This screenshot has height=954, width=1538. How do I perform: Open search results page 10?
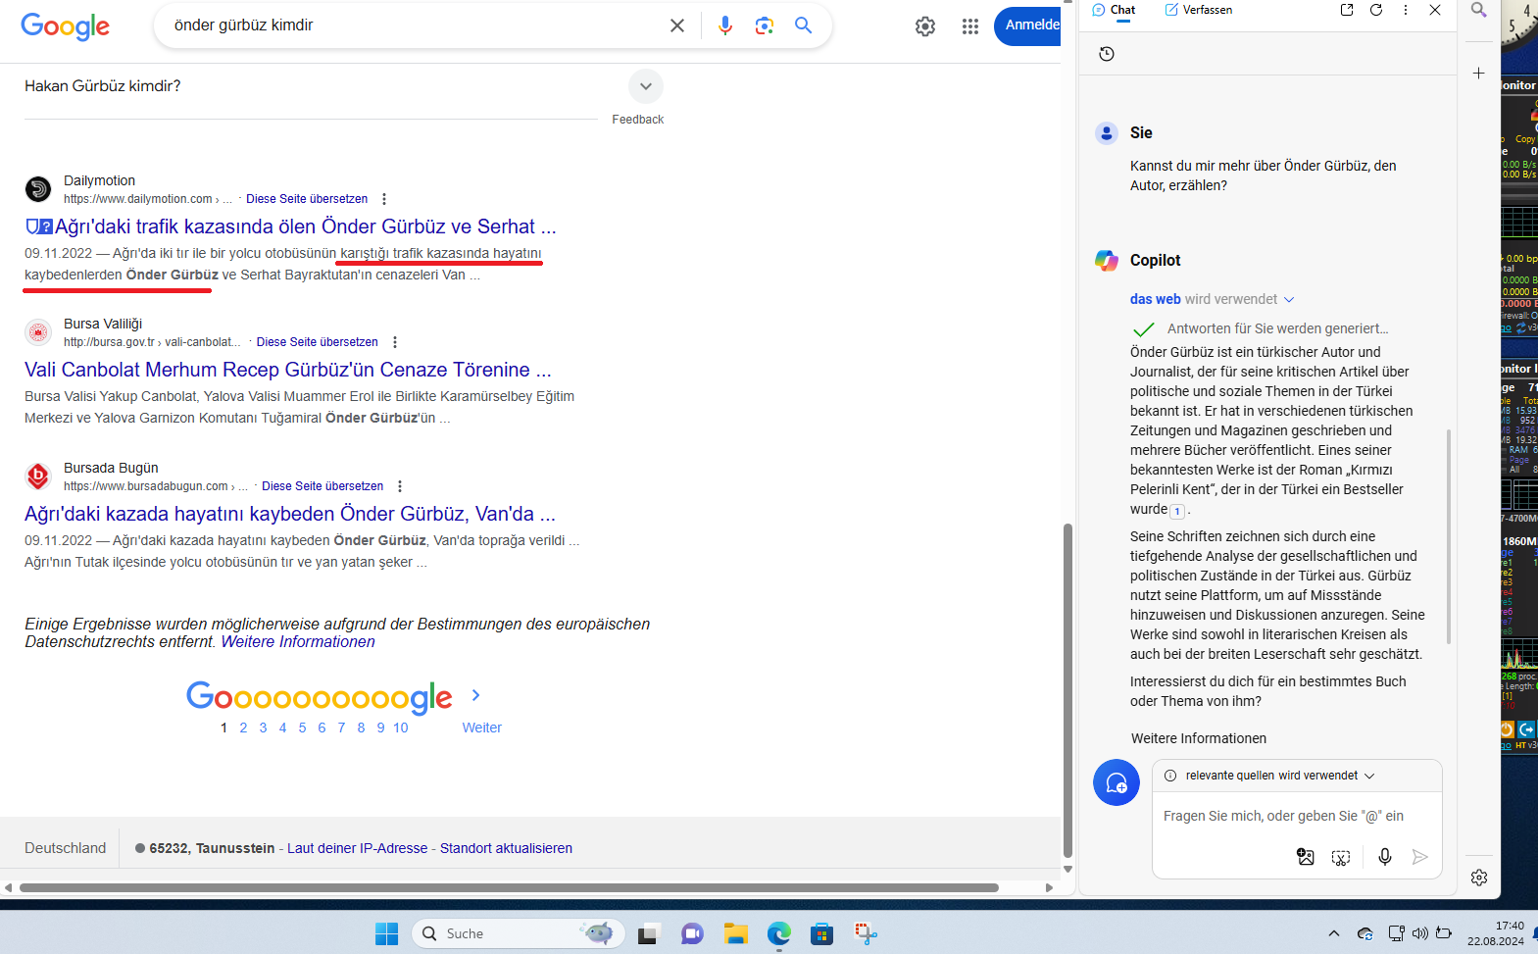[x=401, y=728]
